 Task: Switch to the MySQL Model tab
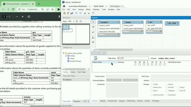coord(99,6)
